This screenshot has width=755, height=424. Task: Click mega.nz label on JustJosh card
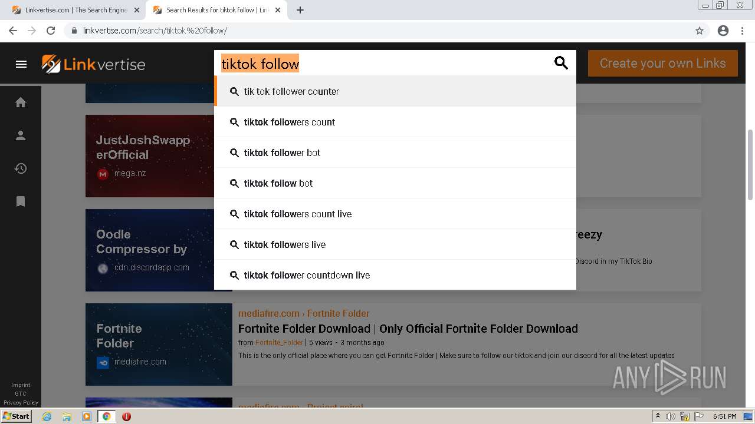click(x=130, y=174)
